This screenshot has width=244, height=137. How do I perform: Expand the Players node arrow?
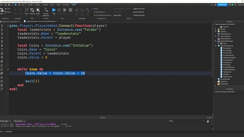click(x=216, y=29)
